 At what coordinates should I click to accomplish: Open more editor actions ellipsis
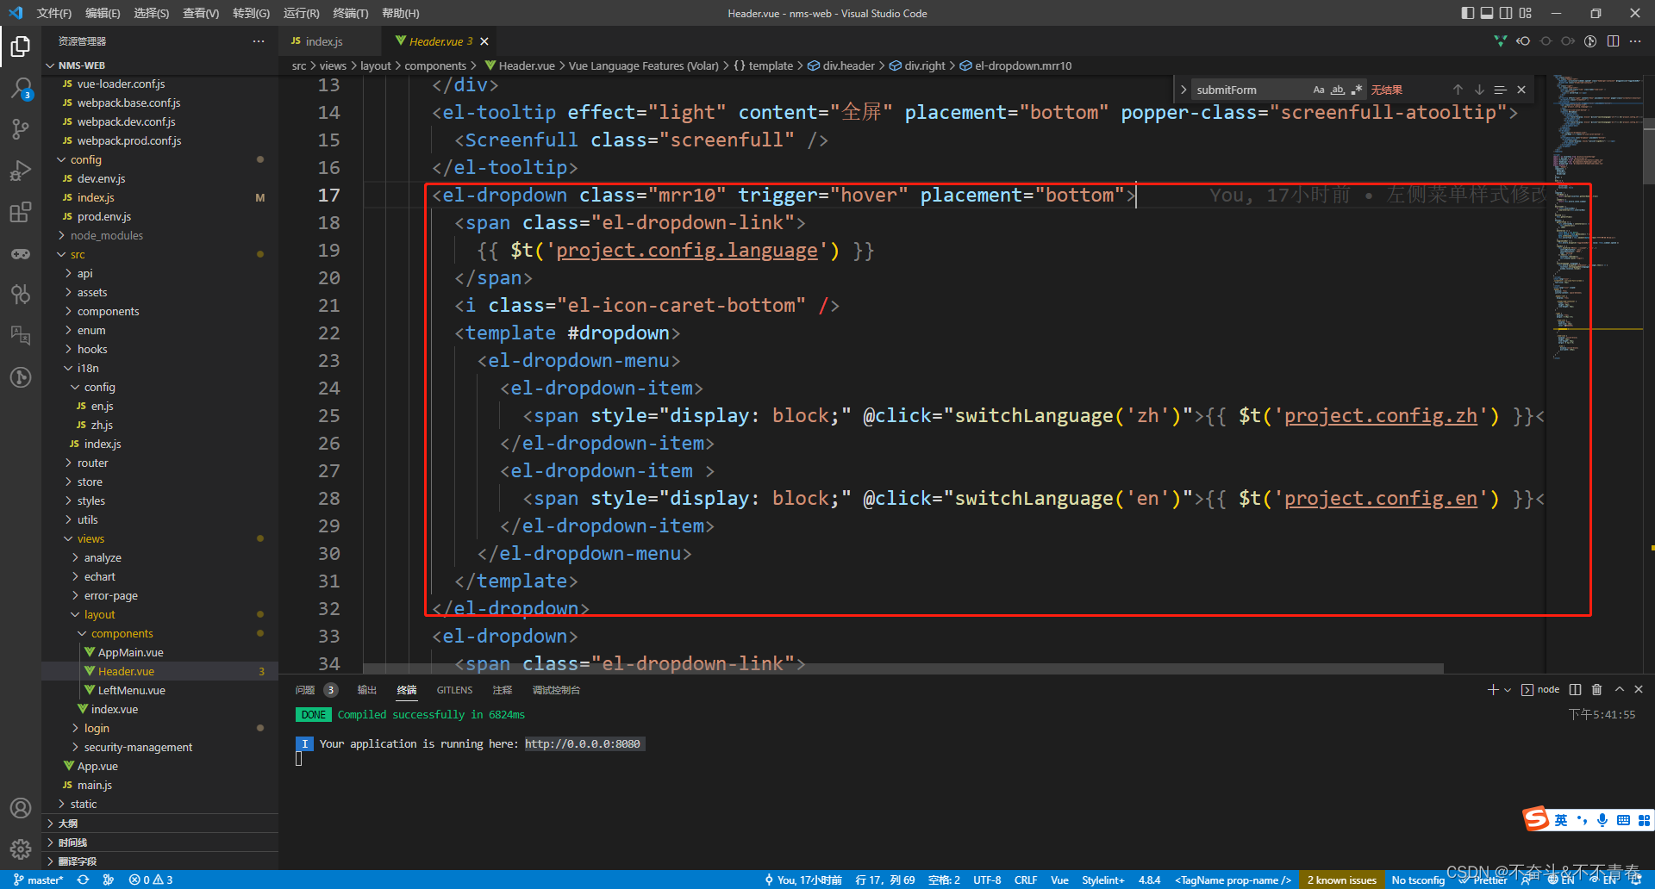point(1635,41)
